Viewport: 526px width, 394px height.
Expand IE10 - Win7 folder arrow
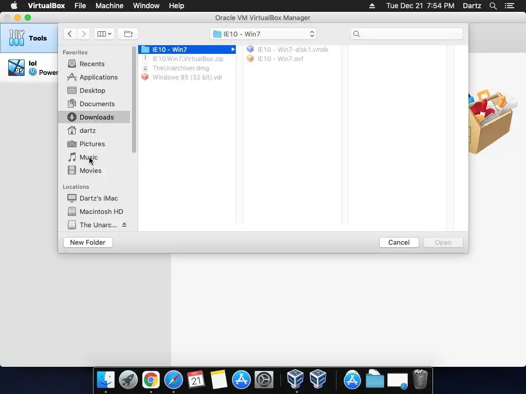coord(233,49)
